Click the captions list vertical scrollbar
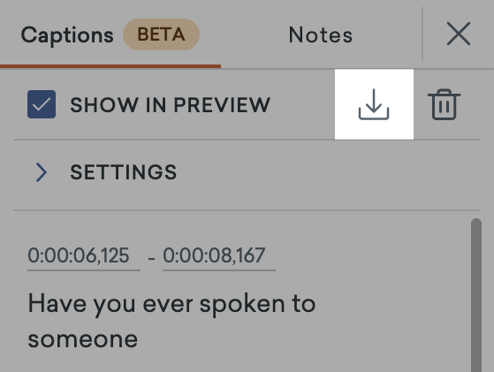This screenshot has height=372, width=494. 476,295
